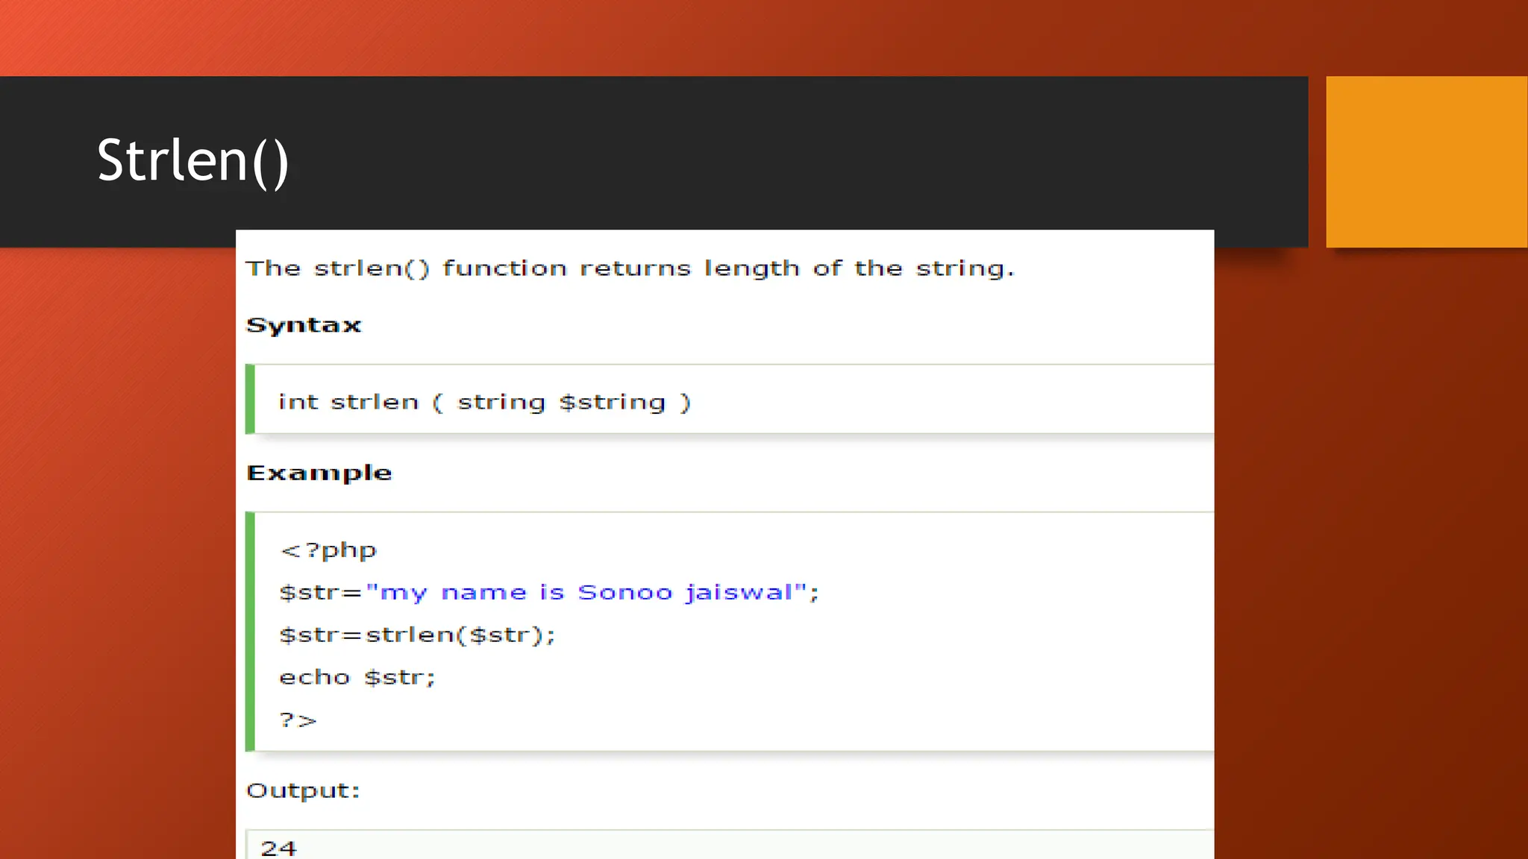Click the Output: label
This screenshot has height=859, width=1528.
[x=303, y=790]
